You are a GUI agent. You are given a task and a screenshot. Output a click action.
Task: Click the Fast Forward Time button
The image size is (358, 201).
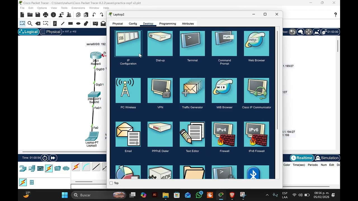[53, 158]
